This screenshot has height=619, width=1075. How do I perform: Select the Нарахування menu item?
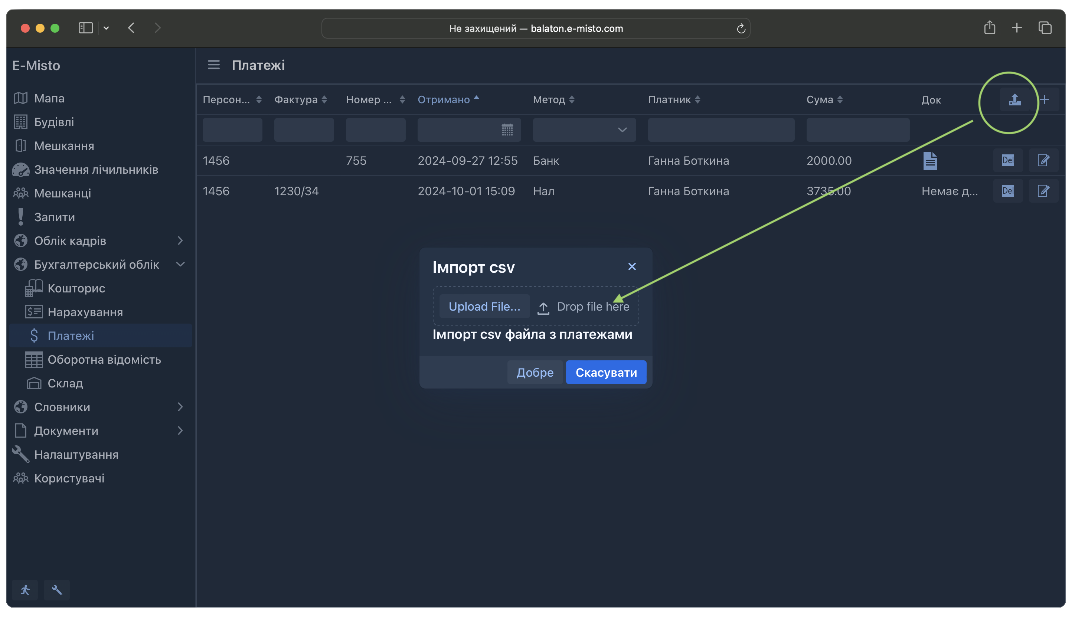(x=85, y=311)
